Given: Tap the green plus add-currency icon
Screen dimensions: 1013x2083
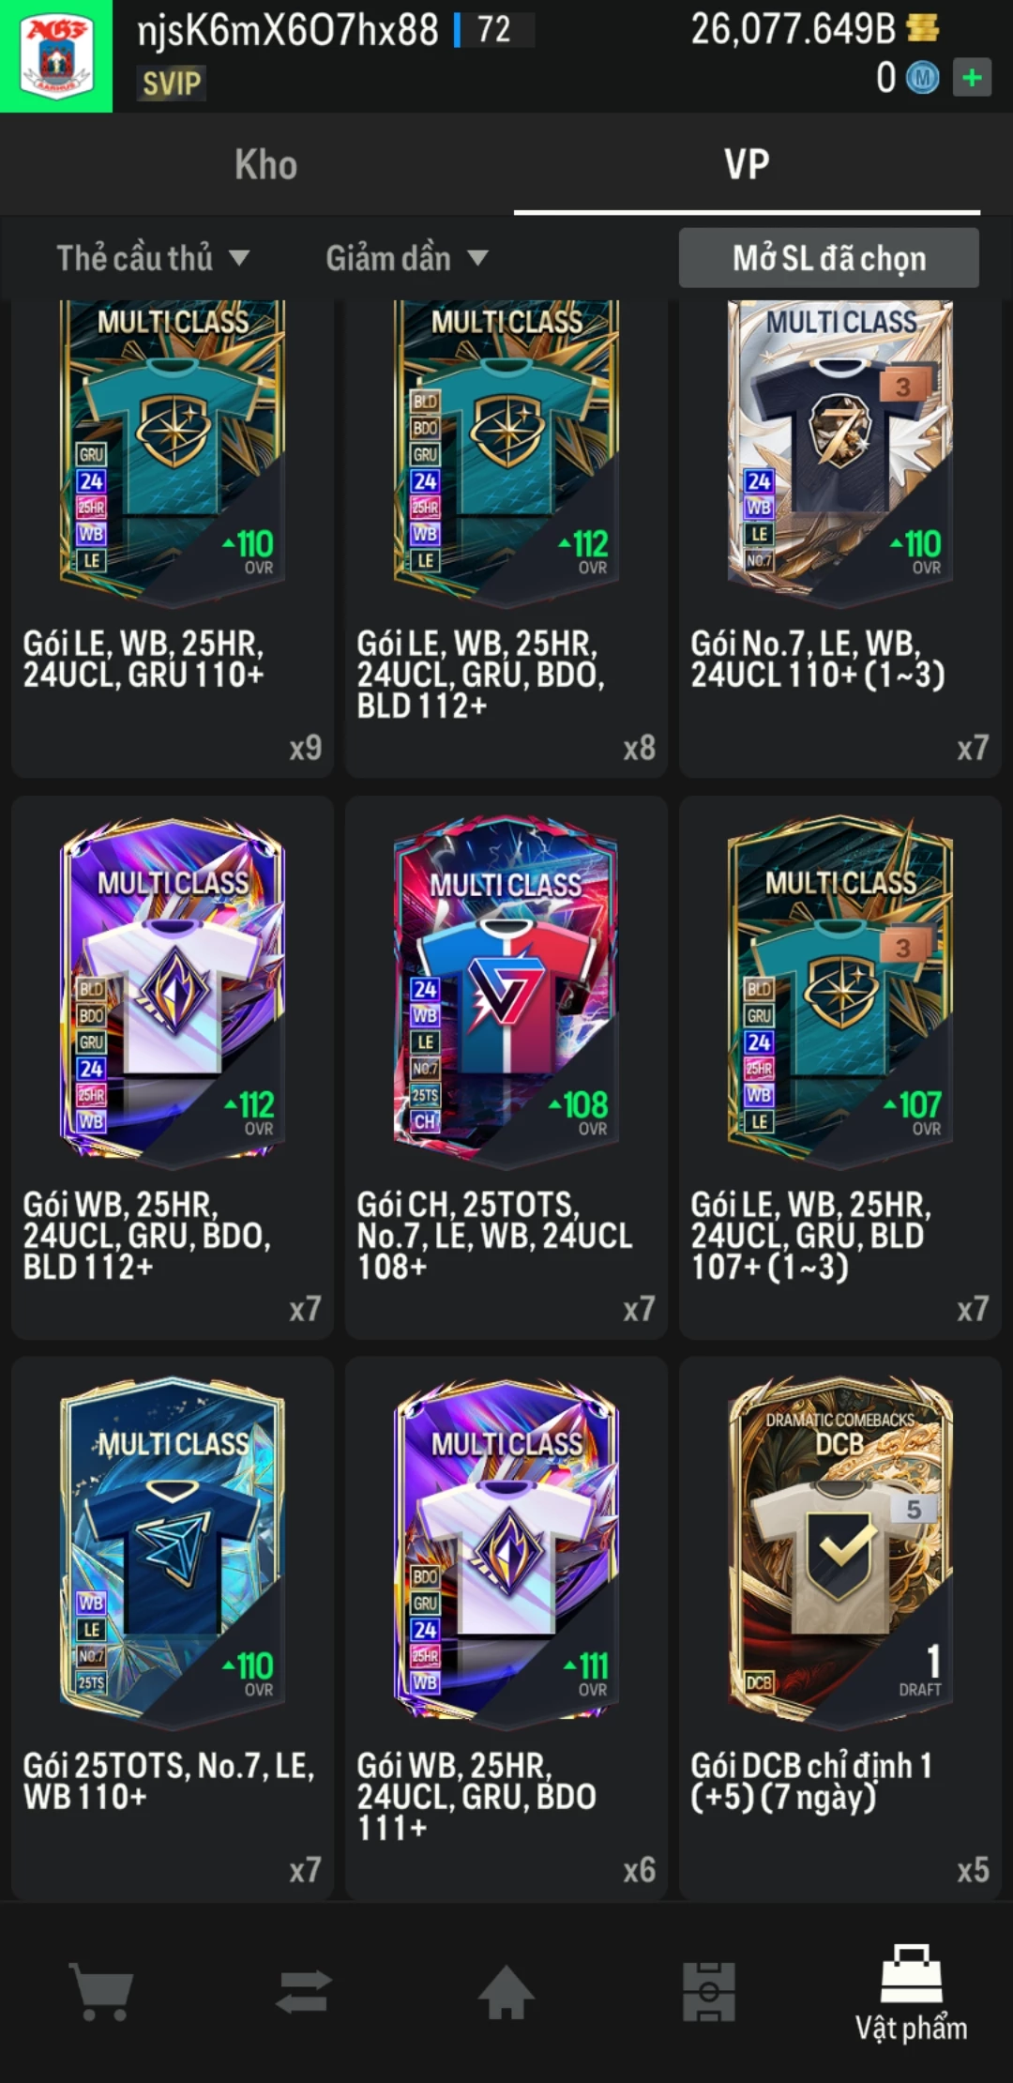Looking at the screenshot, I should 972,78.
